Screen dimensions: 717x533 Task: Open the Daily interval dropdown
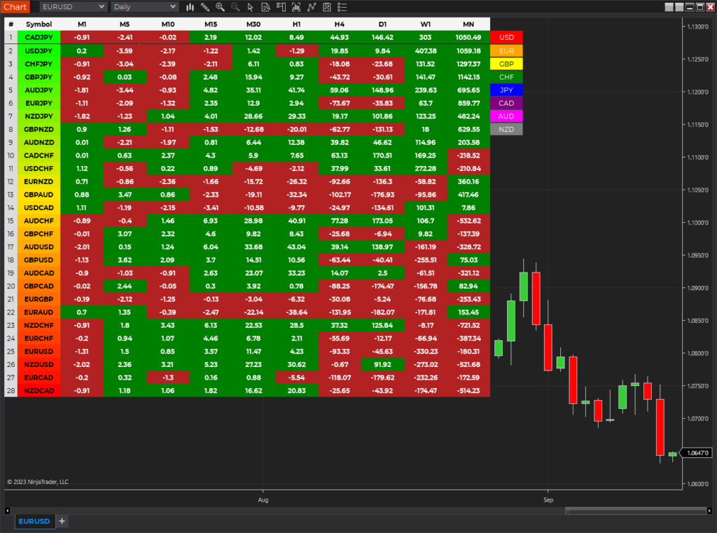point(144,7)
